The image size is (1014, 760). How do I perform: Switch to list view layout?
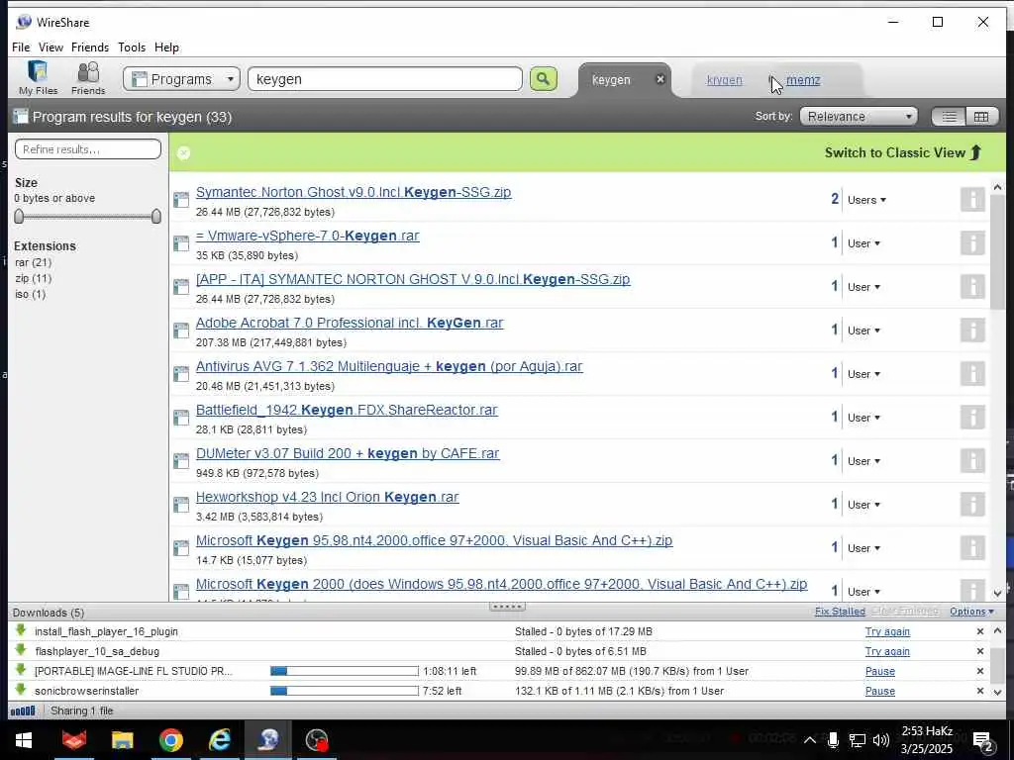coord(949,117)
